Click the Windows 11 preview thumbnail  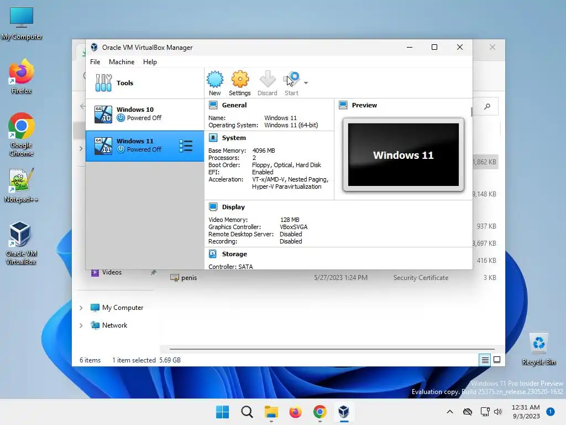click(403, 155)
